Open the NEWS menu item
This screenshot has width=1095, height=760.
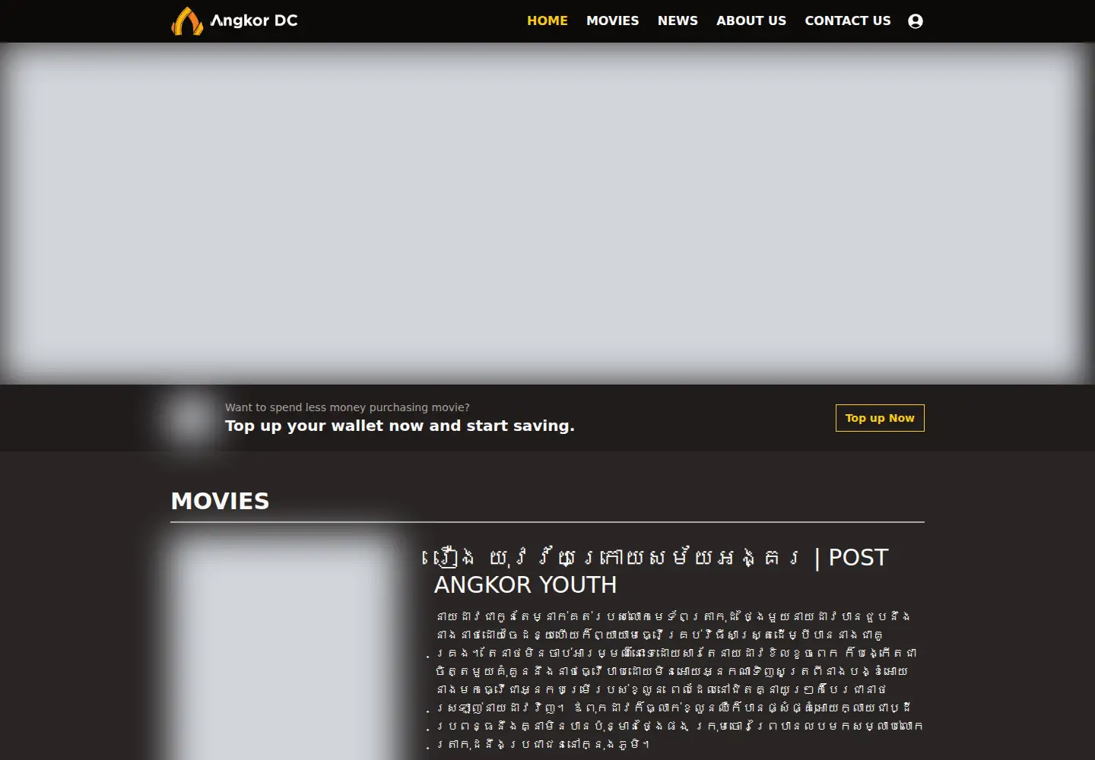[x=678, y=21]
